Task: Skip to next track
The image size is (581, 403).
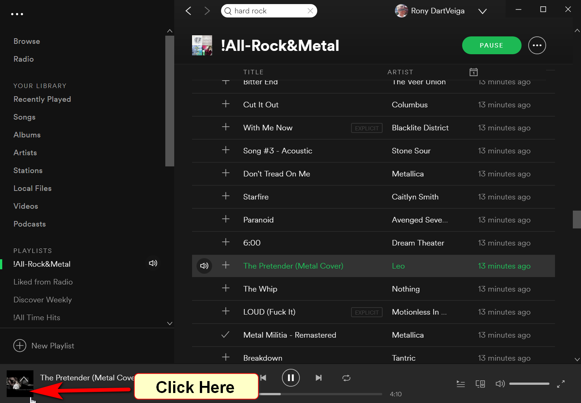Action: click(318, 378)
